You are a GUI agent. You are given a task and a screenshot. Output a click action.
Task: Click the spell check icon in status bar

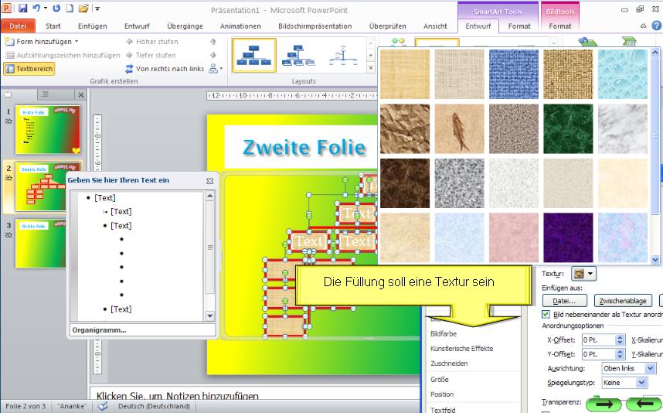(103, 406)
